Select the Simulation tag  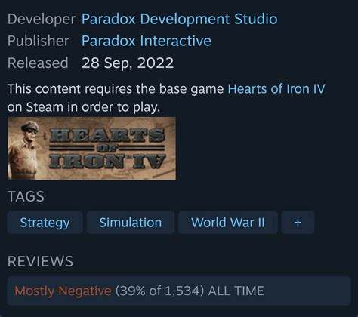point(131,223)
